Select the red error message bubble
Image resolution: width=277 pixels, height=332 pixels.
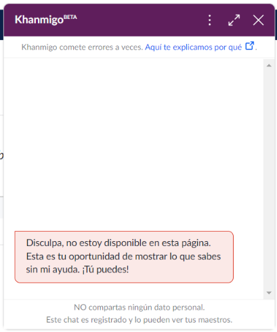click(124, 257)
